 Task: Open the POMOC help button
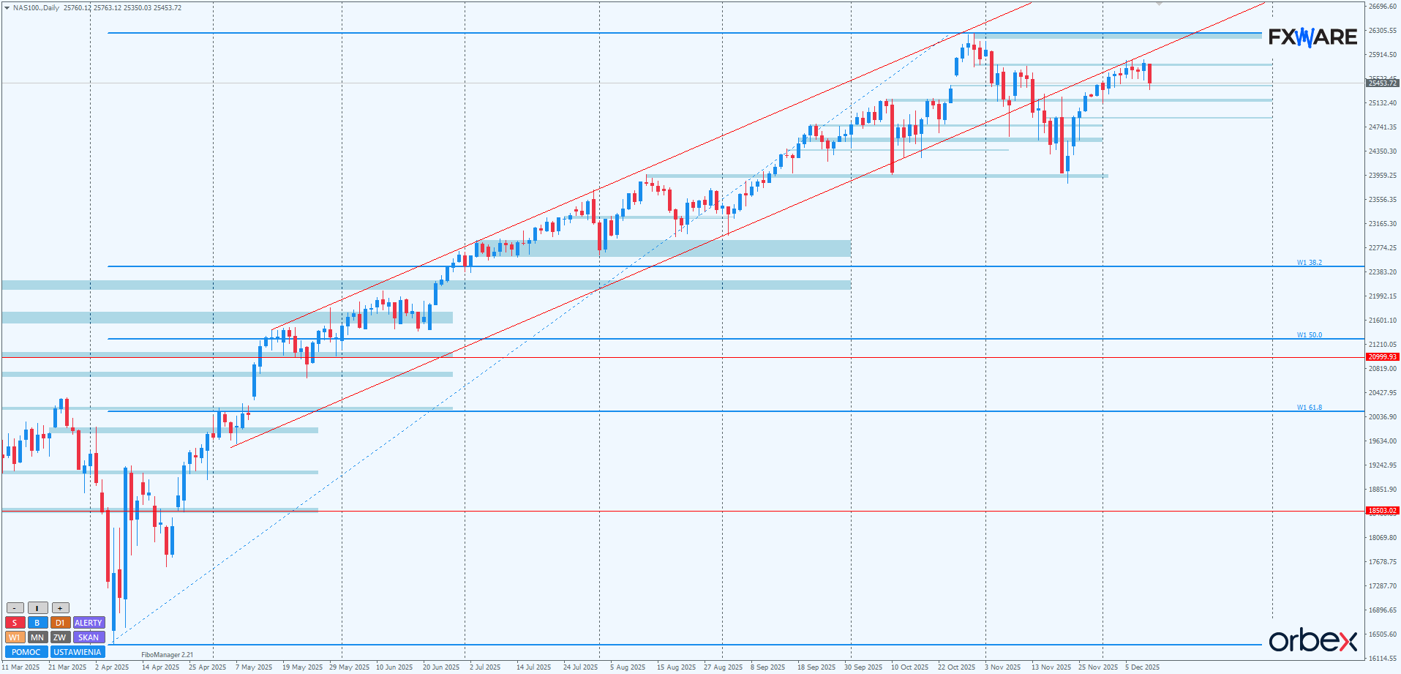(26, 652)
